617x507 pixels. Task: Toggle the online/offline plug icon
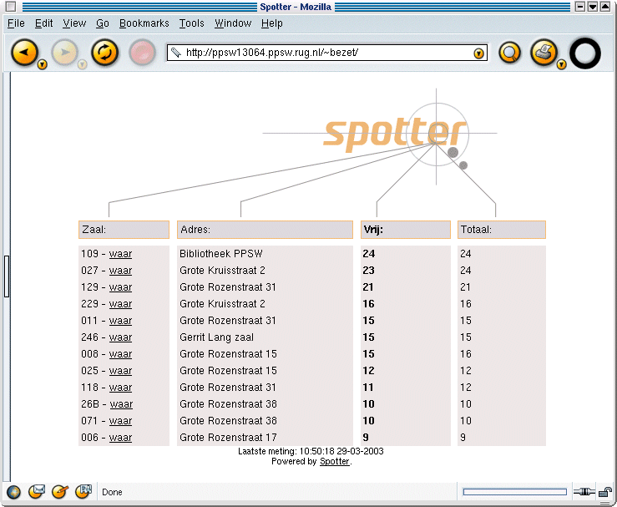pyautogui.click(x=584, y=492)
